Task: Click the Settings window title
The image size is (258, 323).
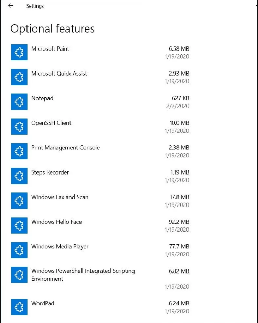Action: [x=35, y=6]
